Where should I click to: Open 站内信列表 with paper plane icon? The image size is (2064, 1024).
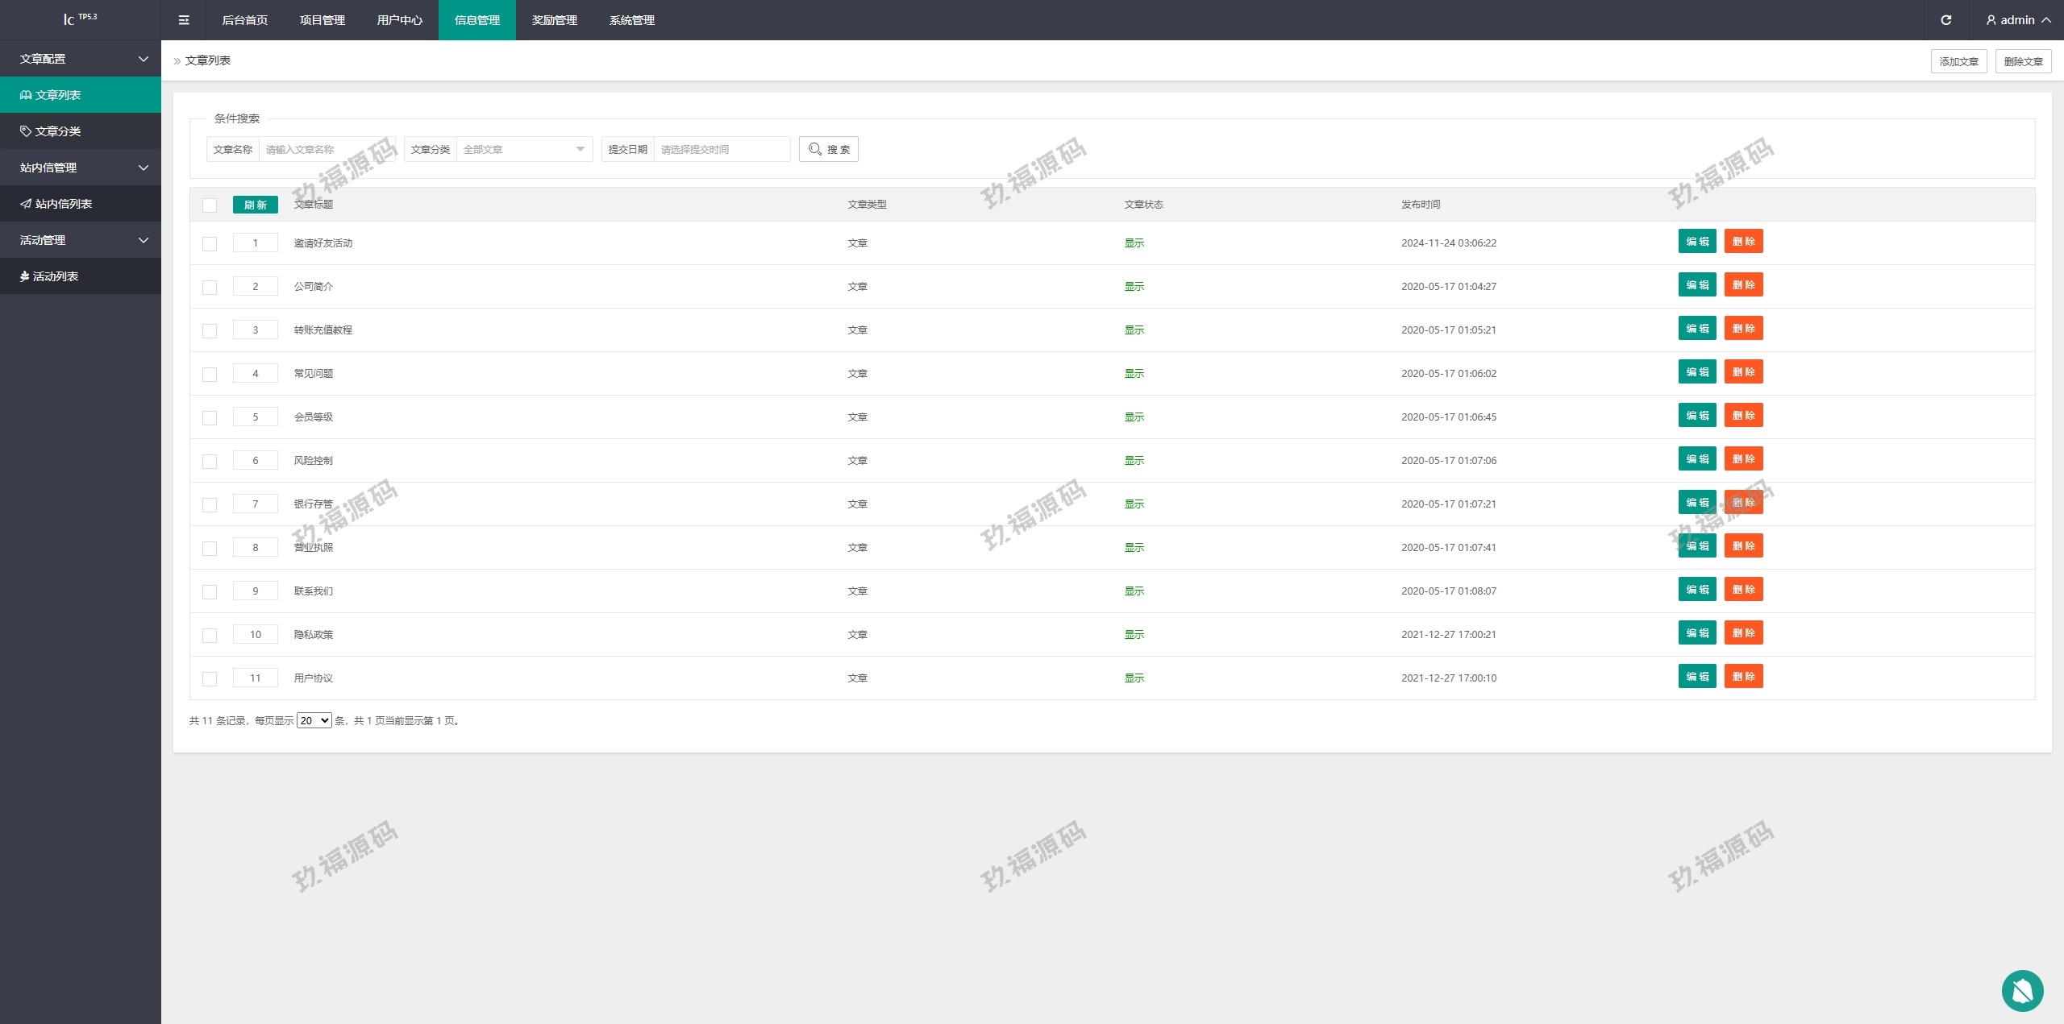pos(63,204)
